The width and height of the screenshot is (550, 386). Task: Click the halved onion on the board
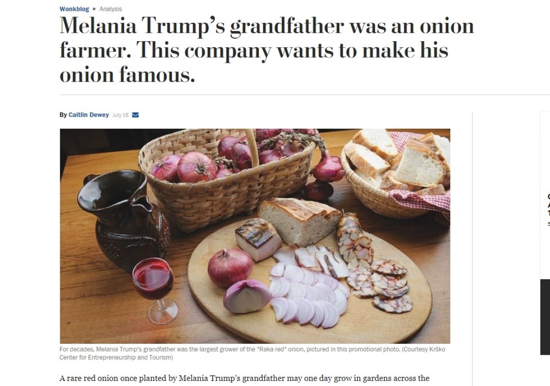click(x=247, y=296)
